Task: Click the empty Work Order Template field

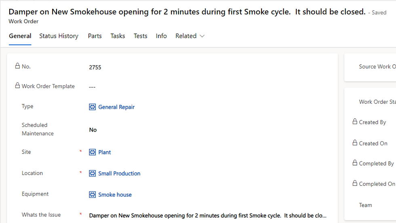Action: tap(162, 86)
